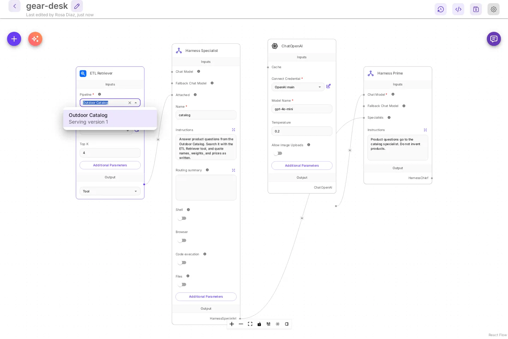This screenshot has width=508, height=339.
Task: Toggle the snapping magnet icon
Action: point(268,324)
